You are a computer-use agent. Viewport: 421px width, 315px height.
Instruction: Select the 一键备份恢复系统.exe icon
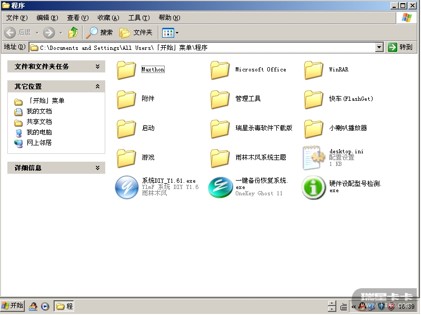[220, 187]
